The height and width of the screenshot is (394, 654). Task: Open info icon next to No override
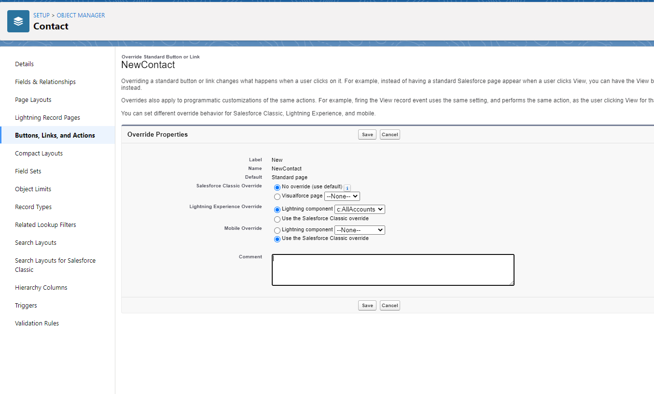click(347, 188)
